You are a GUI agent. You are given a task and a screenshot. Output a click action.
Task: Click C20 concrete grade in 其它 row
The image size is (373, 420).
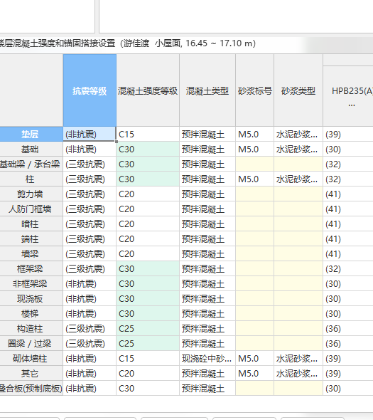coord(148,374)
